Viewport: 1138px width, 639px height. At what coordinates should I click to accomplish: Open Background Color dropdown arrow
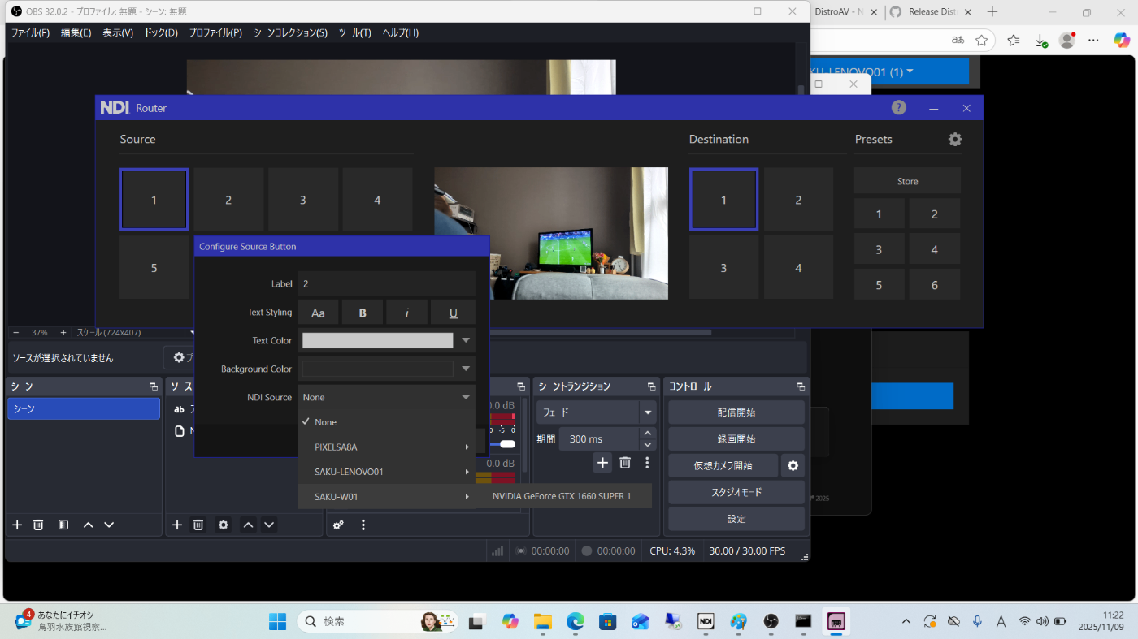[x=466, y=369]
